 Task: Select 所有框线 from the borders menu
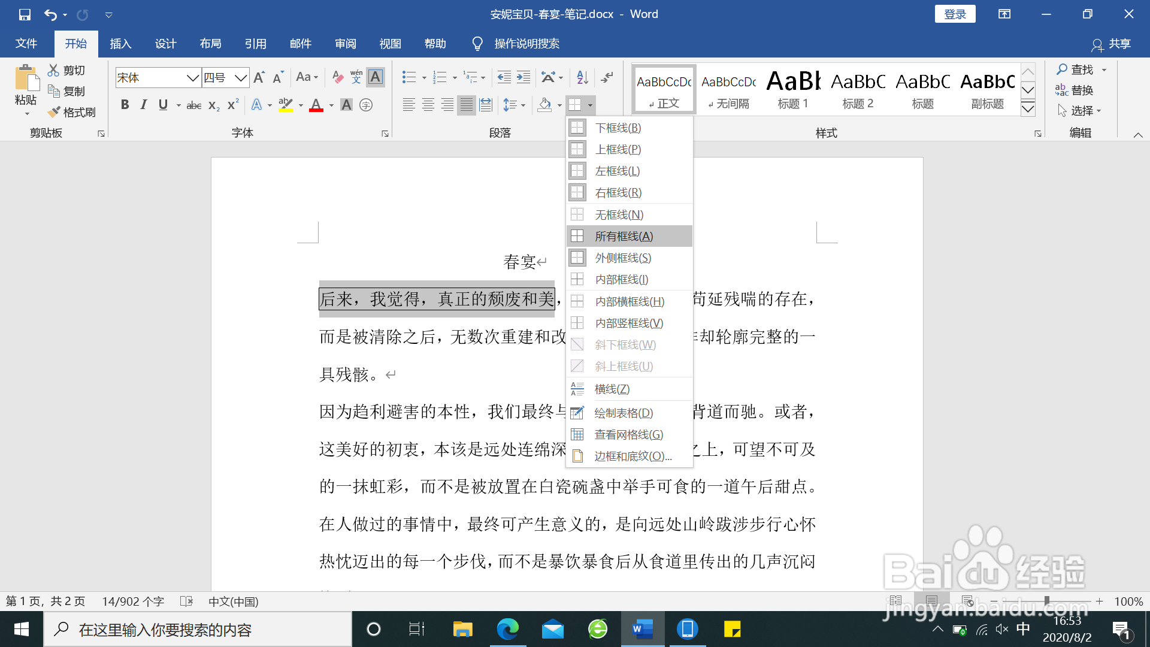coord(623,235)
